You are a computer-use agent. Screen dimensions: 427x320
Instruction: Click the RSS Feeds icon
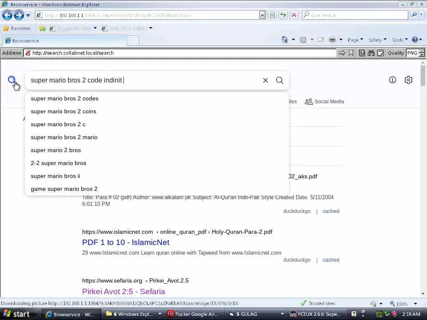[303, 40]
